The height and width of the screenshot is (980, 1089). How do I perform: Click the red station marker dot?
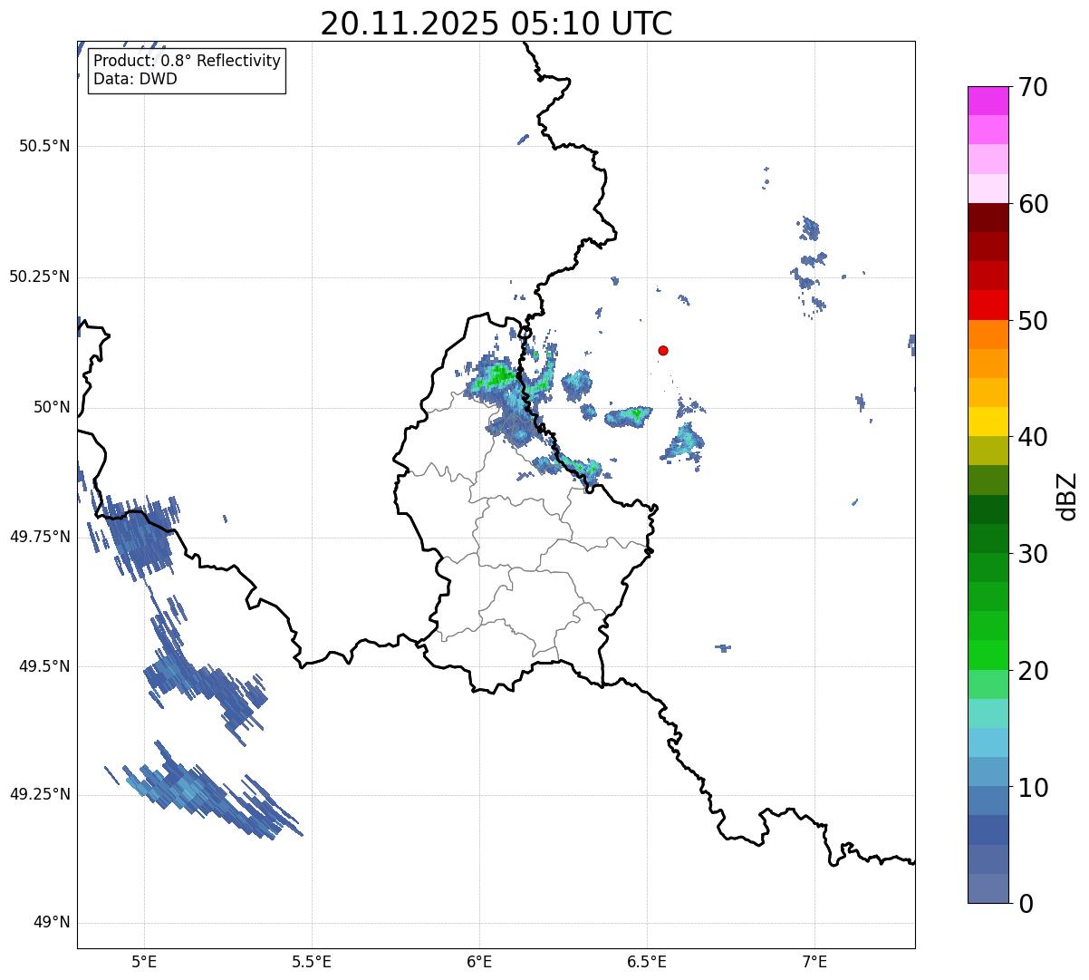(x=663, y=350)
